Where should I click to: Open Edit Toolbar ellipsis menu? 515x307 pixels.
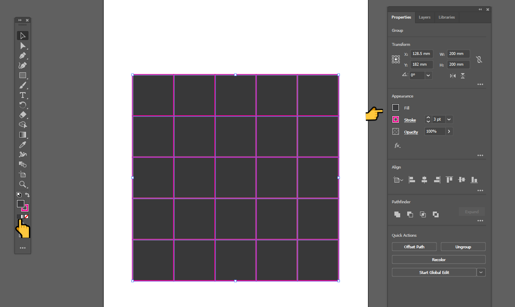point(23,248)
